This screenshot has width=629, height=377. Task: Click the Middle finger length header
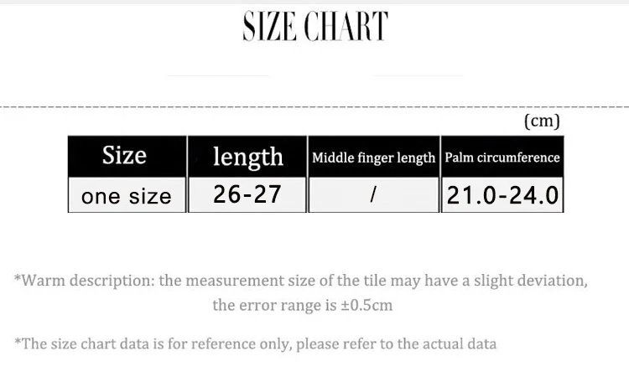coord(373,157)
